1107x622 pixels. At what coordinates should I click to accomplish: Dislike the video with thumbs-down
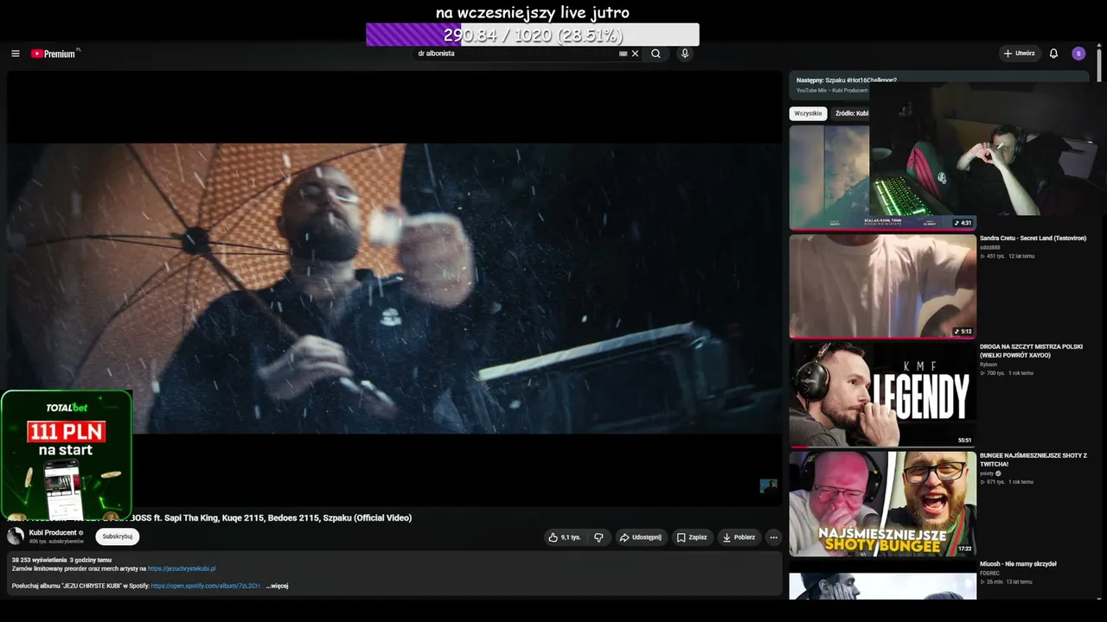pos(598,537)
